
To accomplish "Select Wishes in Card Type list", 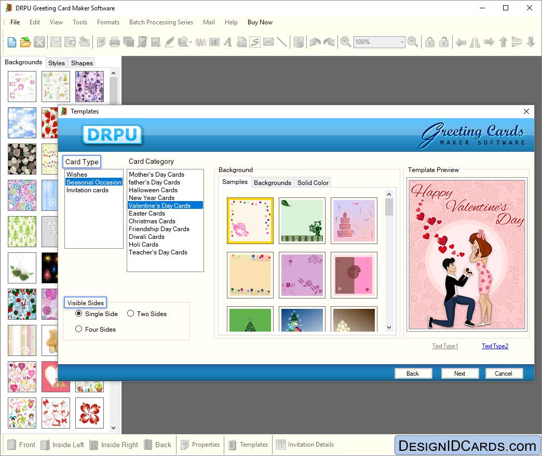I will click(x=93, y=174).
